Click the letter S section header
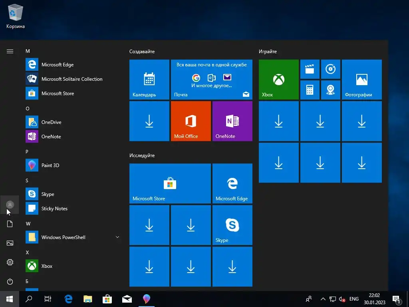 click(x=27, y=181)
